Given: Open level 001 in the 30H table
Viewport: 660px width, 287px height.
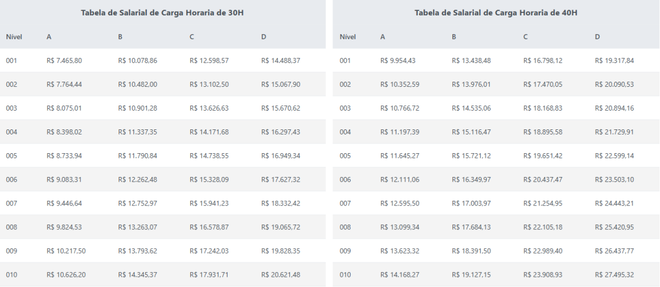Looking at the screenshot, I should coord(12,60).
